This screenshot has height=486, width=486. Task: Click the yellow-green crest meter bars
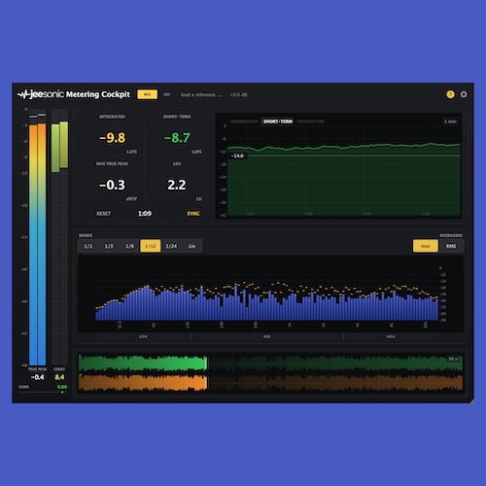coord(59,147)
